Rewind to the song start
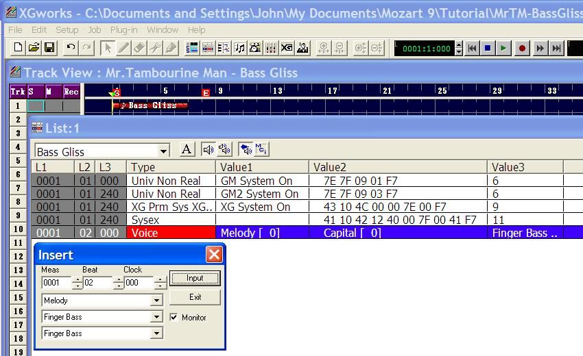 pyautogui.click(x=472, y=48)
